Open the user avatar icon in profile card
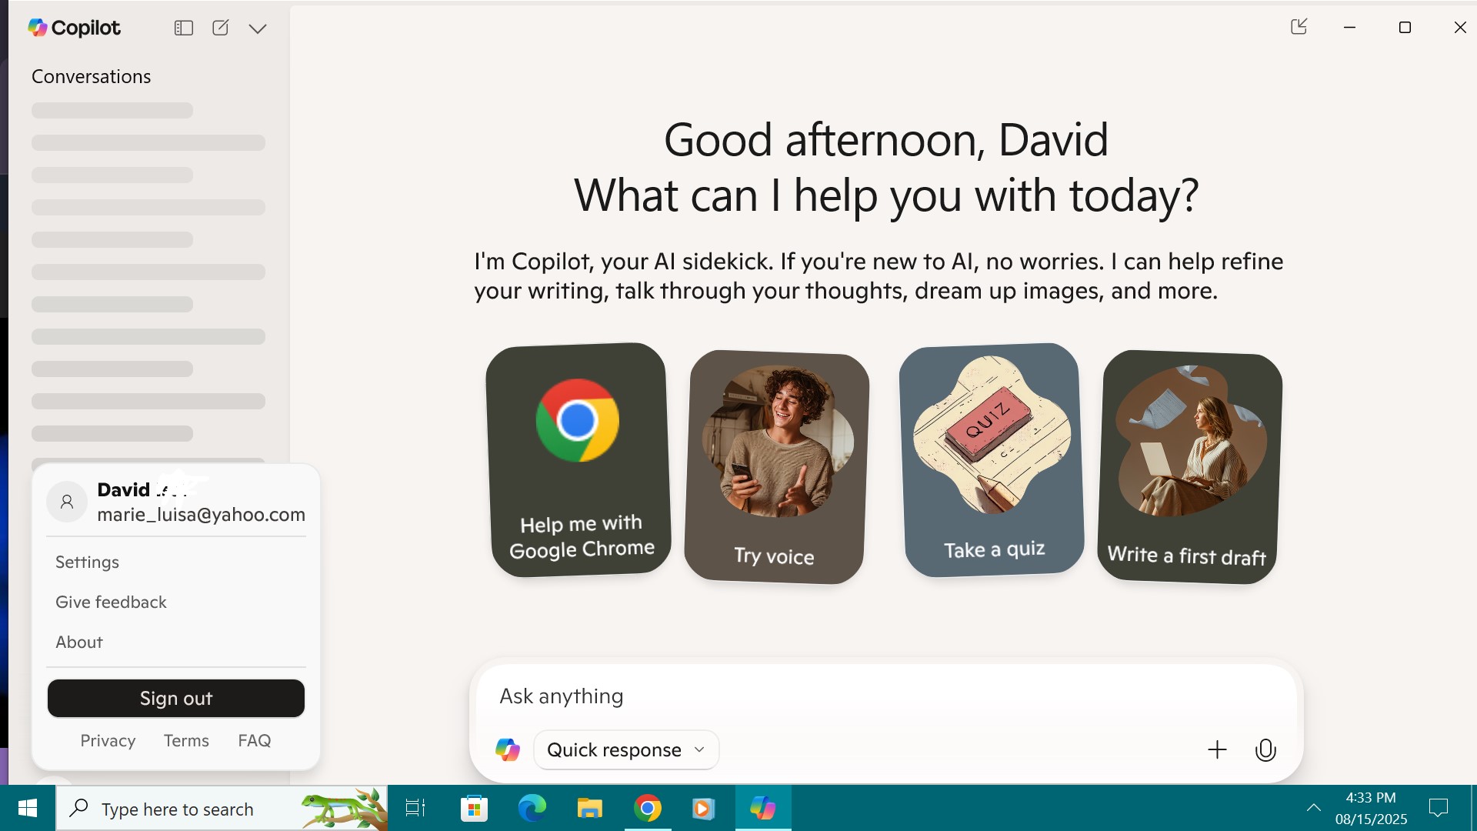1477x831 pixels. [67, 502]
